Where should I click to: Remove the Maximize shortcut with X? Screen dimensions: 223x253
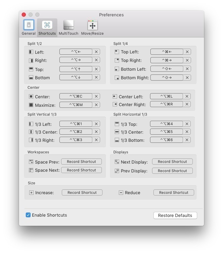click(96, 105)
